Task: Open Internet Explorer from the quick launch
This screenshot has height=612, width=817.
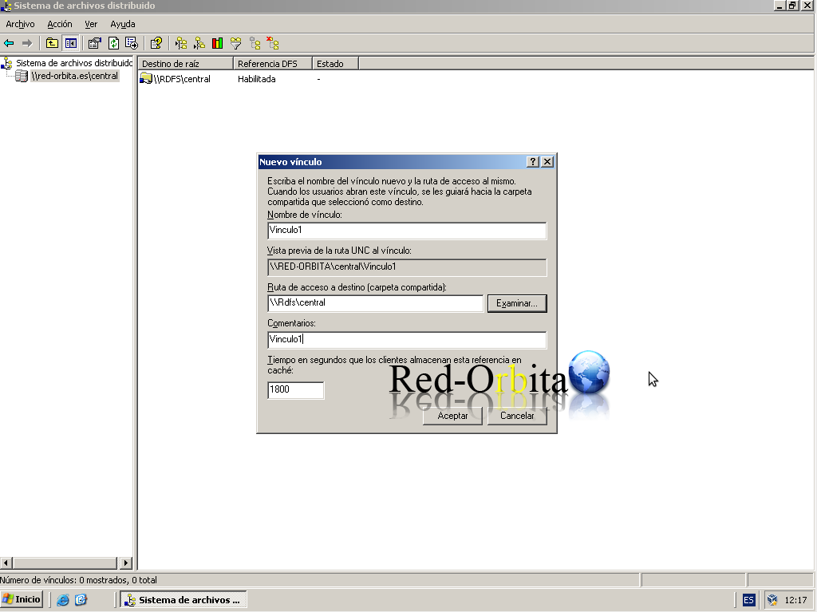Action: (62, 600)
